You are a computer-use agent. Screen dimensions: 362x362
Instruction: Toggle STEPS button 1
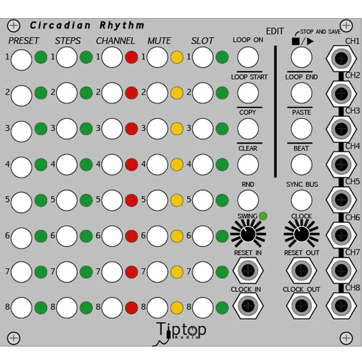(67, 57)
